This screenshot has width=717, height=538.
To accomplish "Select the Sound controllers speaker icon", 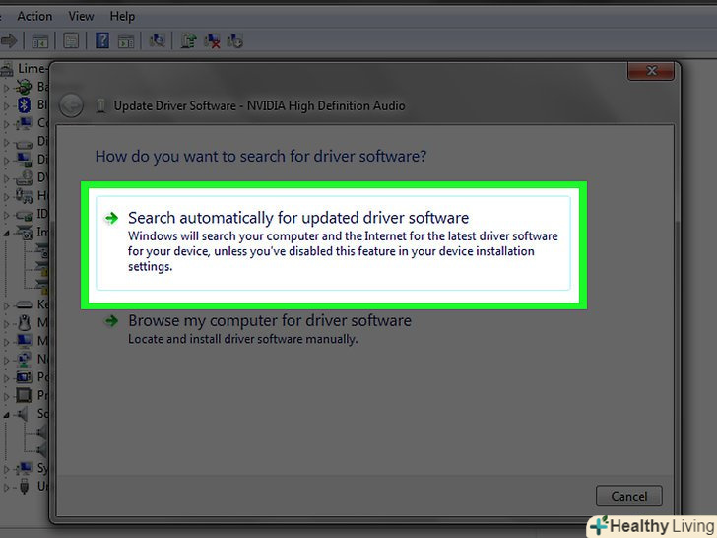I will point(22,414).
